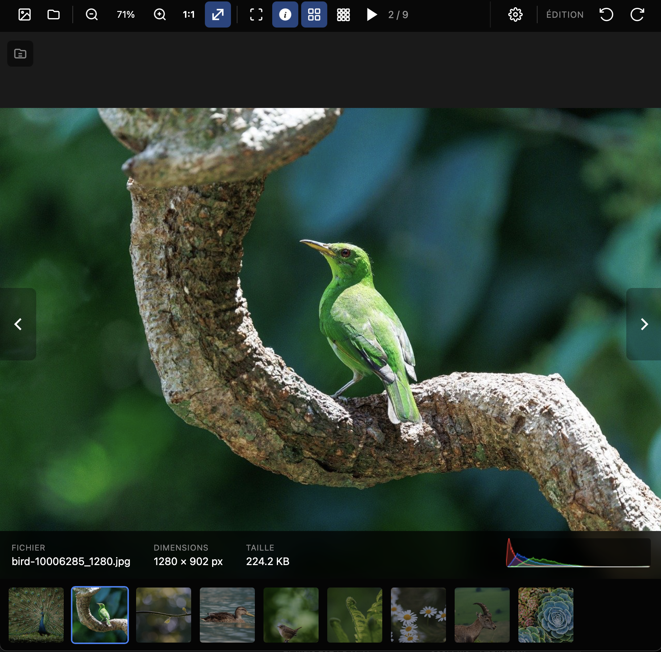Image resolution: width=661 pixels, height=652 pixels.
Task: Enter fullscreen mode with the brackets icon
Action: click(256, 14)
